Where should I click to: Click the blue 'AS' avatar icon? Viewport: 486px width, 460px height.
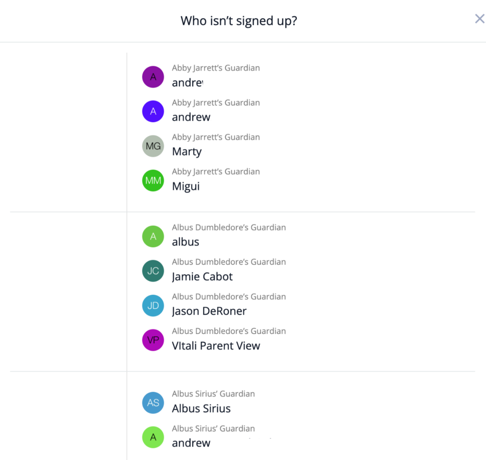153,403
